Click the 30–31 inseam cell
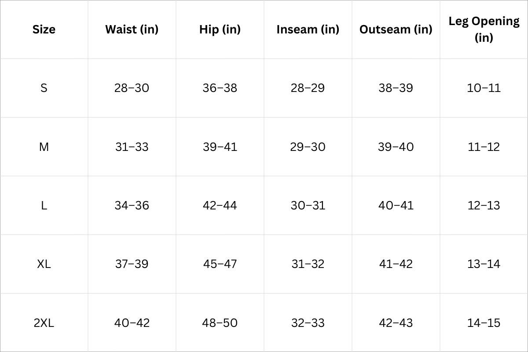The height and width of the screenshot is (352, 528). (308, 205)
